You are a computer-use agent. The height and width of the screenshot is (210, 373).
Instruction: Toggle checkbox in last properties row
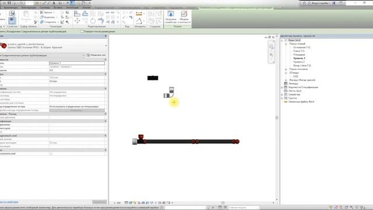[x=51, y=154]
